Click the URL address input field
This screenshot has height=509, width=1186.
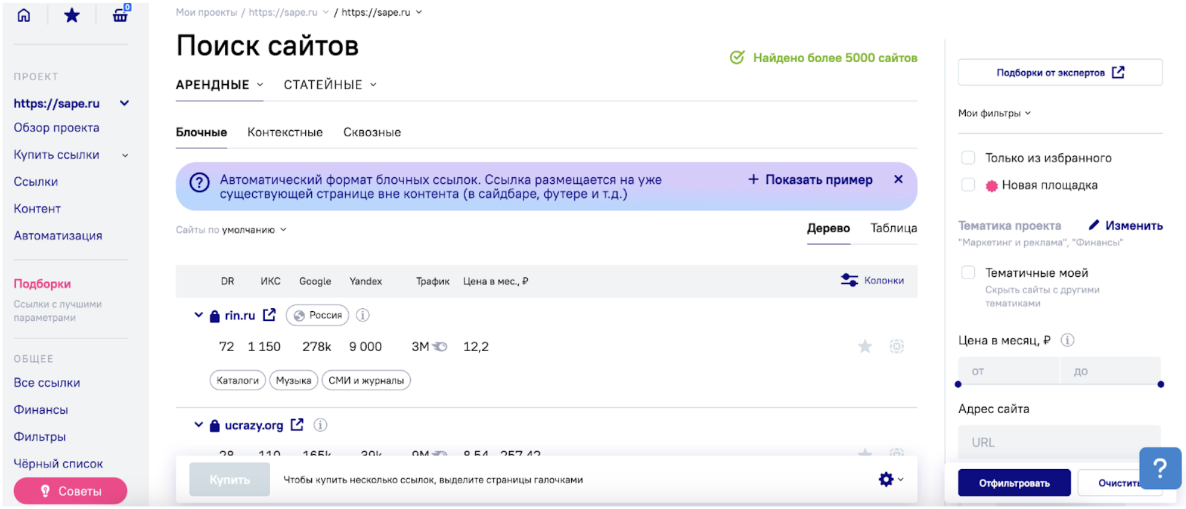click(1059, 442)
